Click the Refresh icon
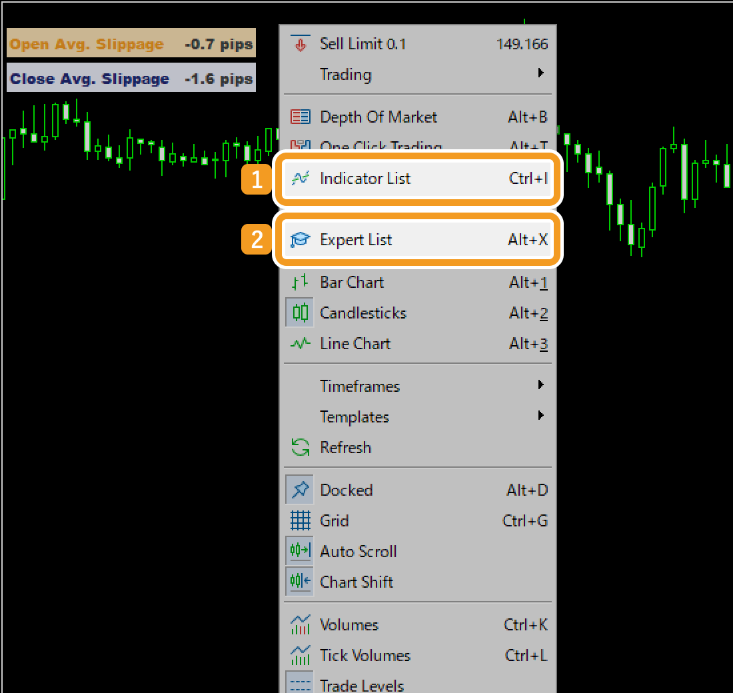Image resolution: width=733 pixels, height=693 pixels. point(300,447)
